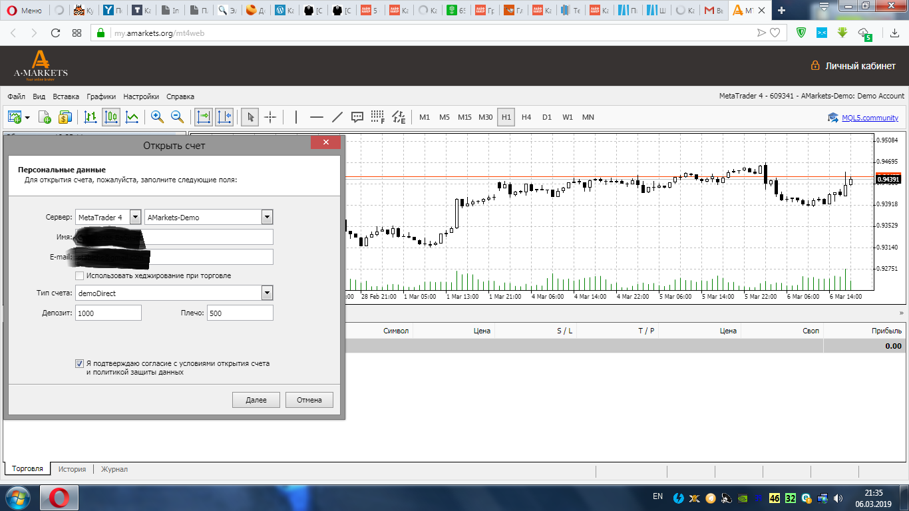
Task: Select the vertical line drawing tool
Action: 296,117
